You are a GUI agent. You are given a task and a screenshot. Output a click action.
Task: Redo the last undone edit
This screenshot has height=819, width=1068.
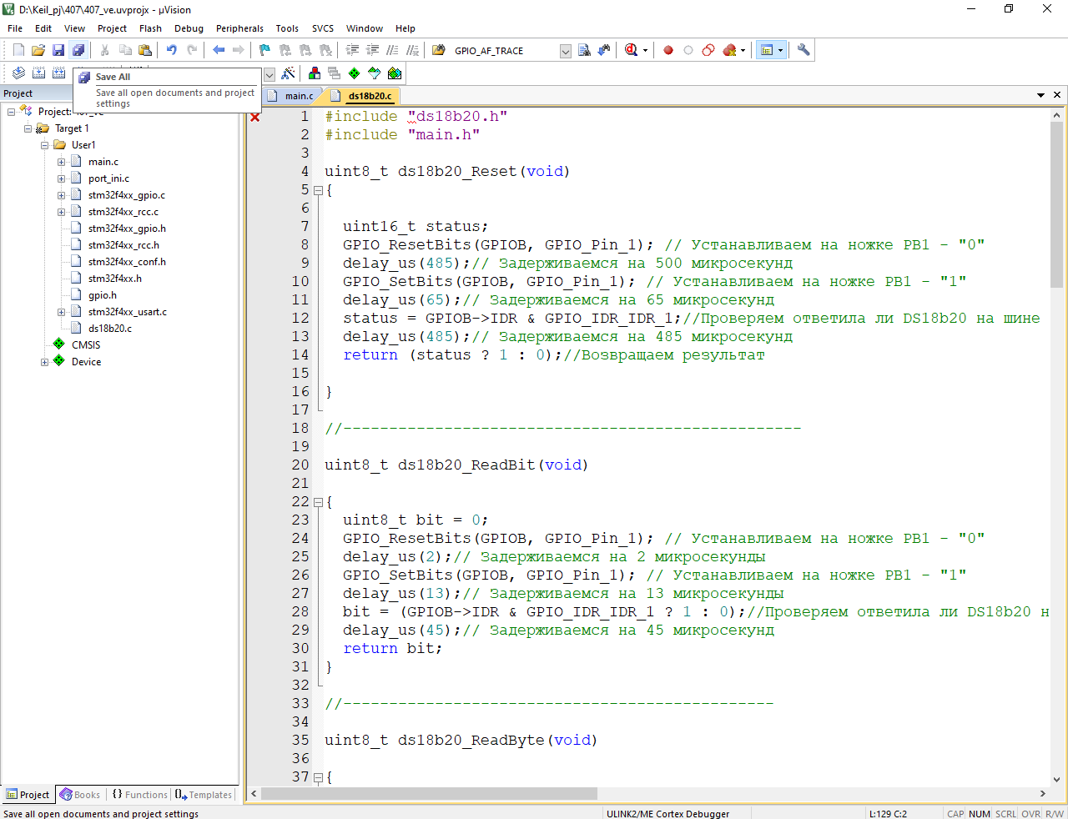pyautogui.click(x=192, y=50)
